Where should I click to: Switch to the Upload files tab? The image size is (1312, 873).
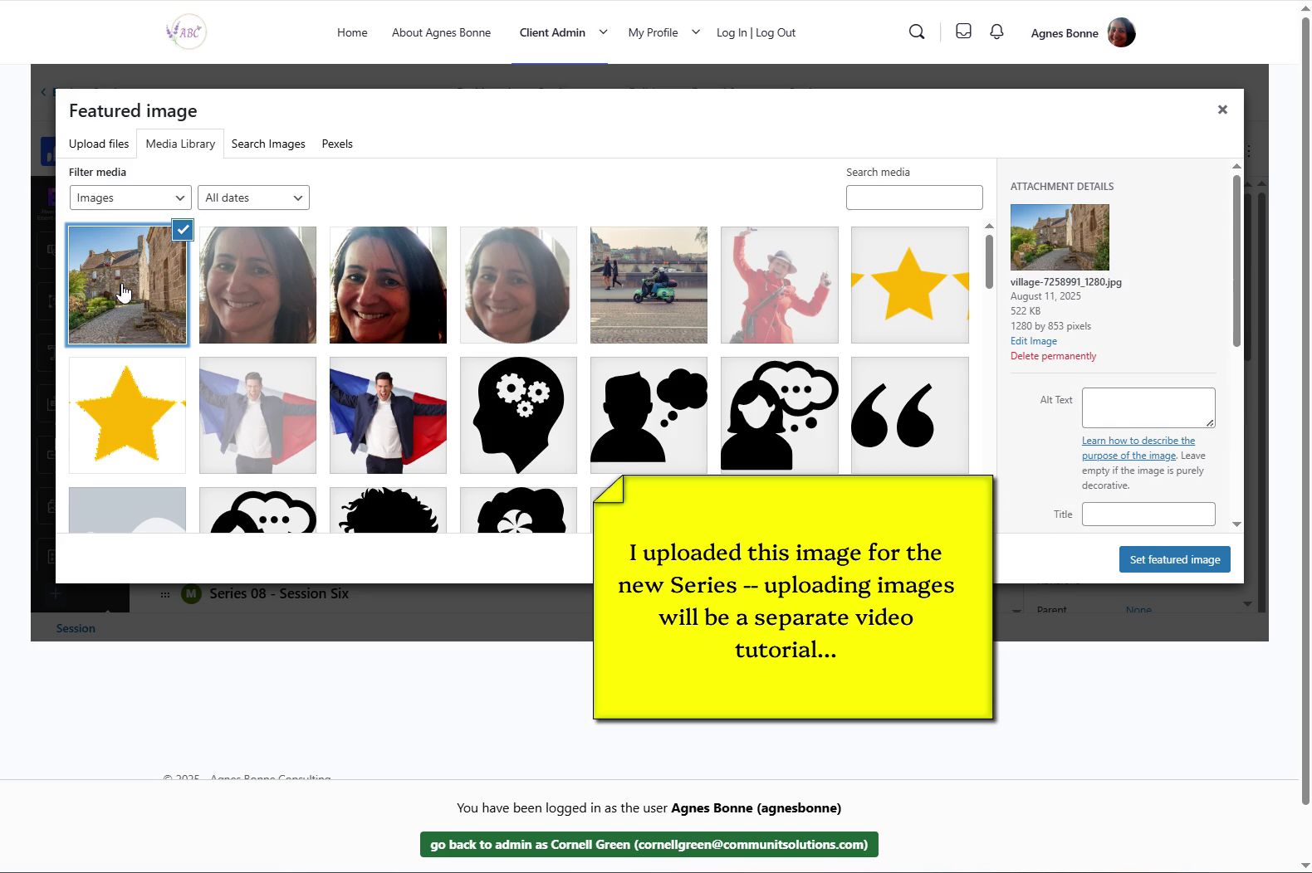(x=99, y=144)
